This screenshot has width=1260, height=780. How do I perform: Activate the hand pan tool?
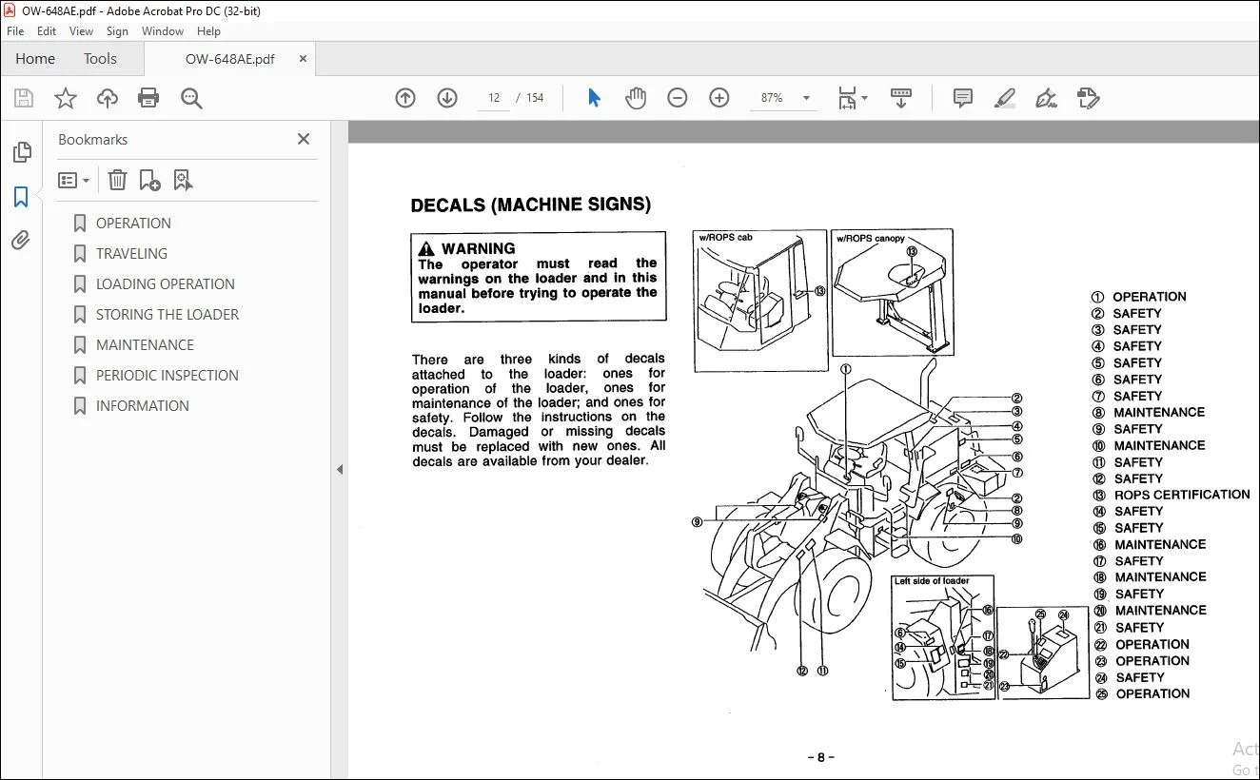point(636,98)
